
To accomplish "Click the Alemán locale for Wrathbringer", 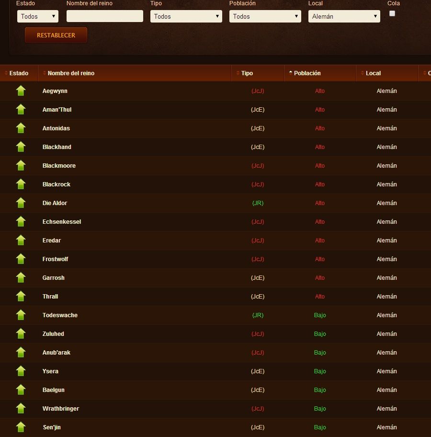I will coord(386,408).
